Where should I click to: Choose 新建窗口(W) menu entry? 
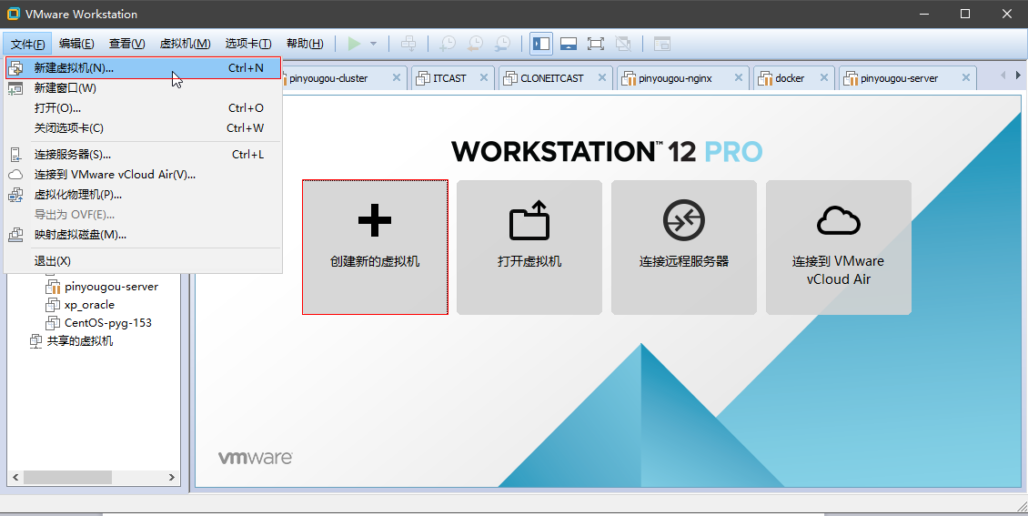tap(144, 88)
